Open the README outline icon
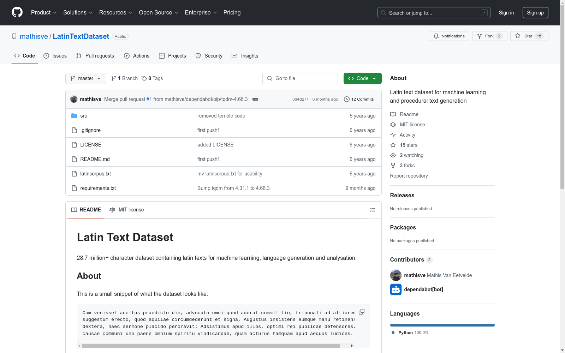The width and height of the screenshot is (565, 353). [372, 210]
